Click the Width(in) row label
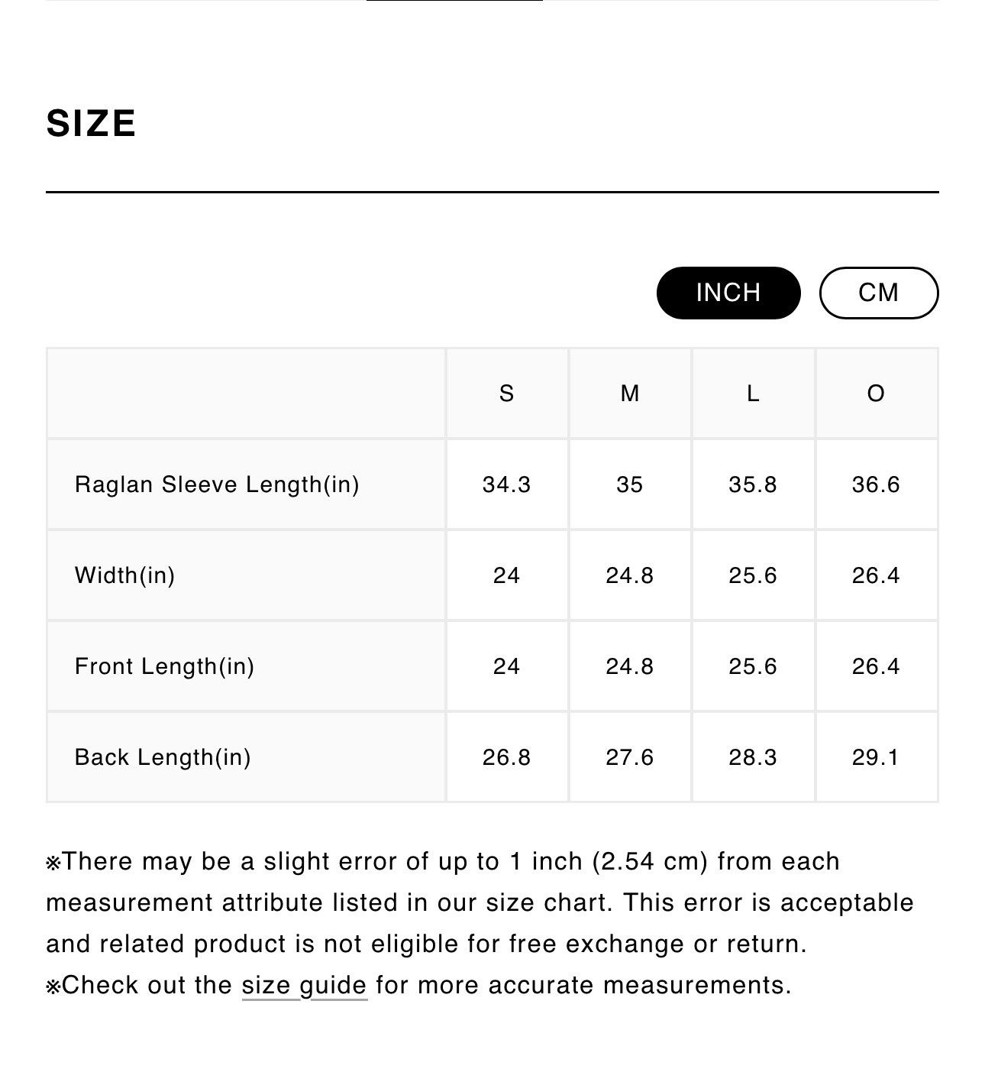985x1069 pixels. (x=125, y=575)
